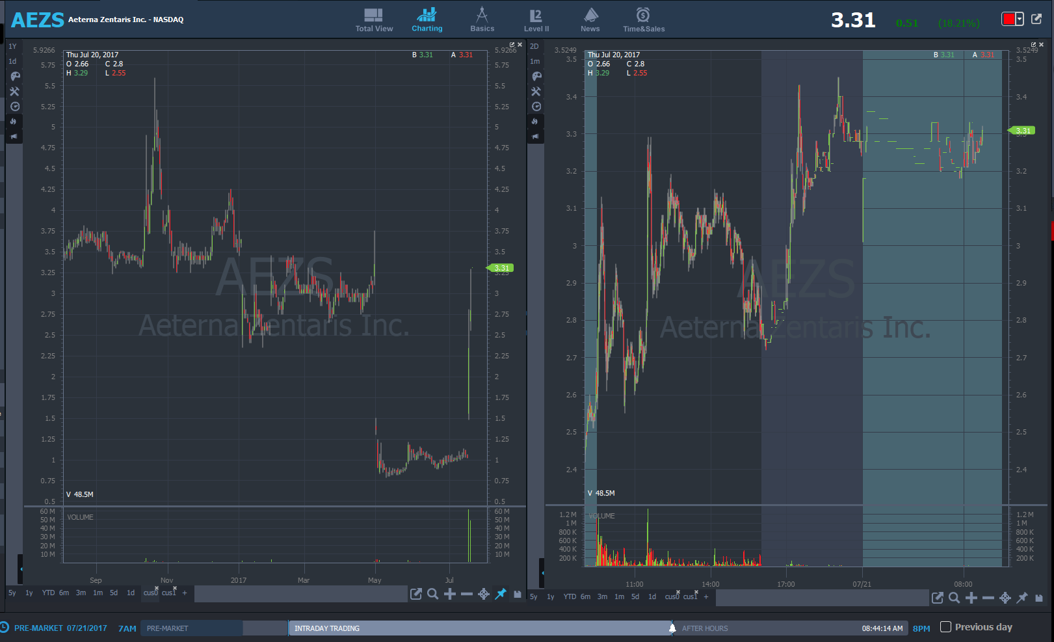
Task: Jump to Pre-Market segment on timeline
Action: 192,628
